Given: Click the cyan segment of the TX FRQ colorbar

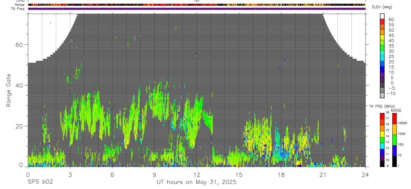Looking at the screenshot, I should [382, 146].
